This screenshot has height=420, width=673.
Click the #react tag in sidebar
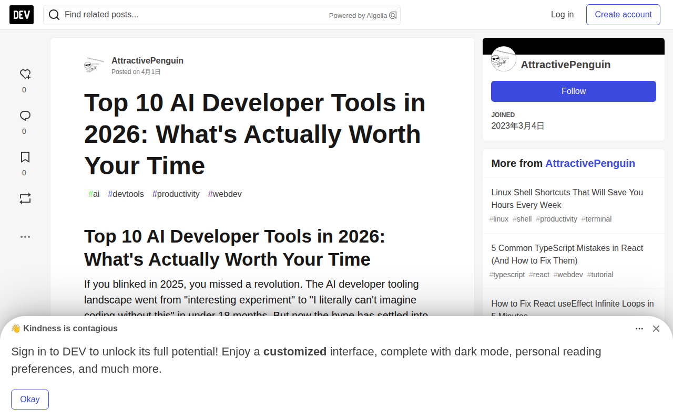539,275
